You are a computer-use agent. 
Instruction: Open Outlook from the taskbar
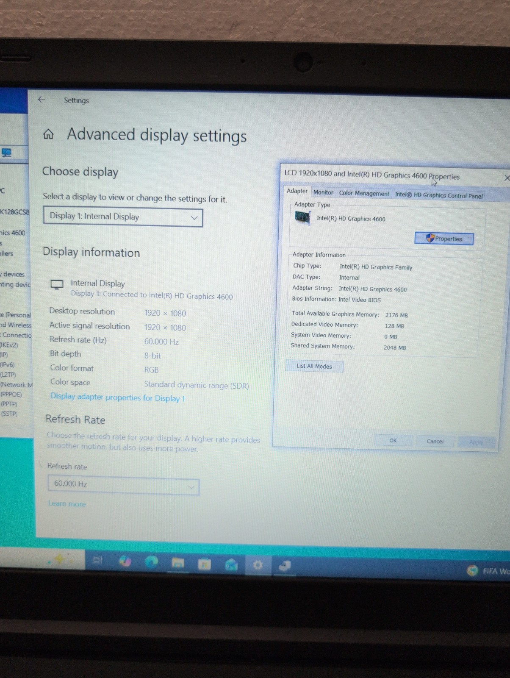point(231,564)
